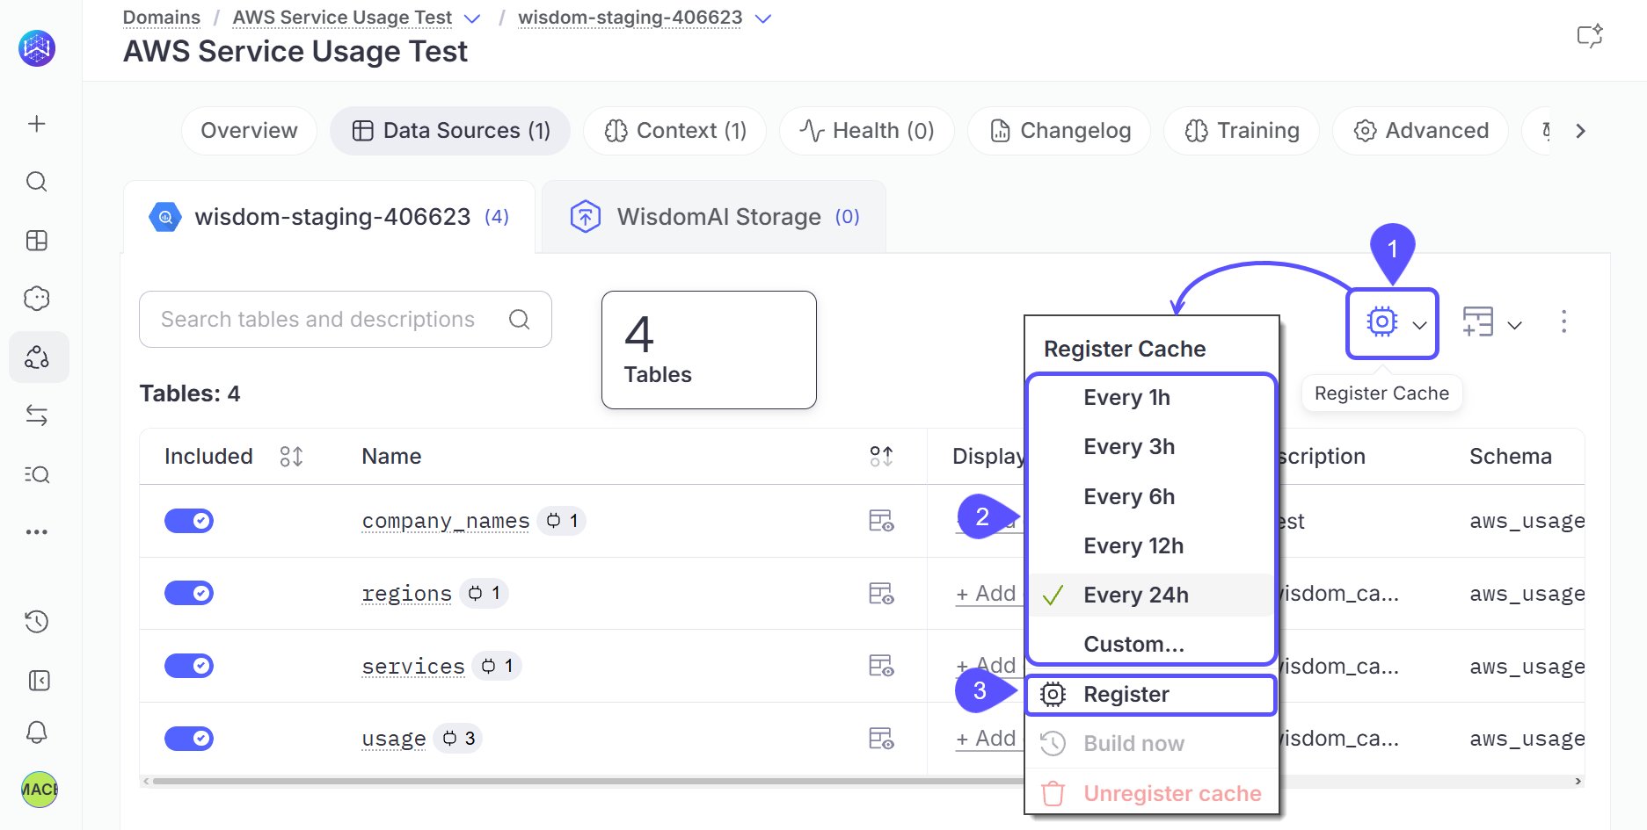Collapse the sidebar panel icon
The width and height of the screenshot is (1647, 830).
click(39, 681)
